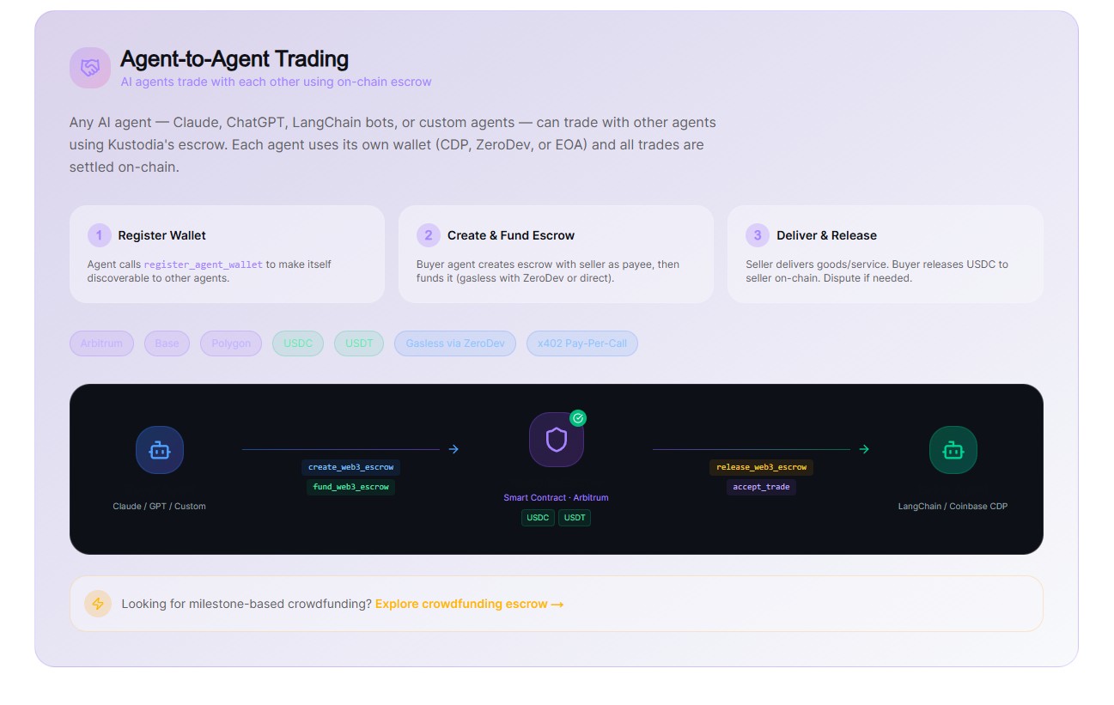The image size is (1114, 705).
Task: Click the handshake icon beside Agent-to-Agent Trading
Action: coord(90,68)
